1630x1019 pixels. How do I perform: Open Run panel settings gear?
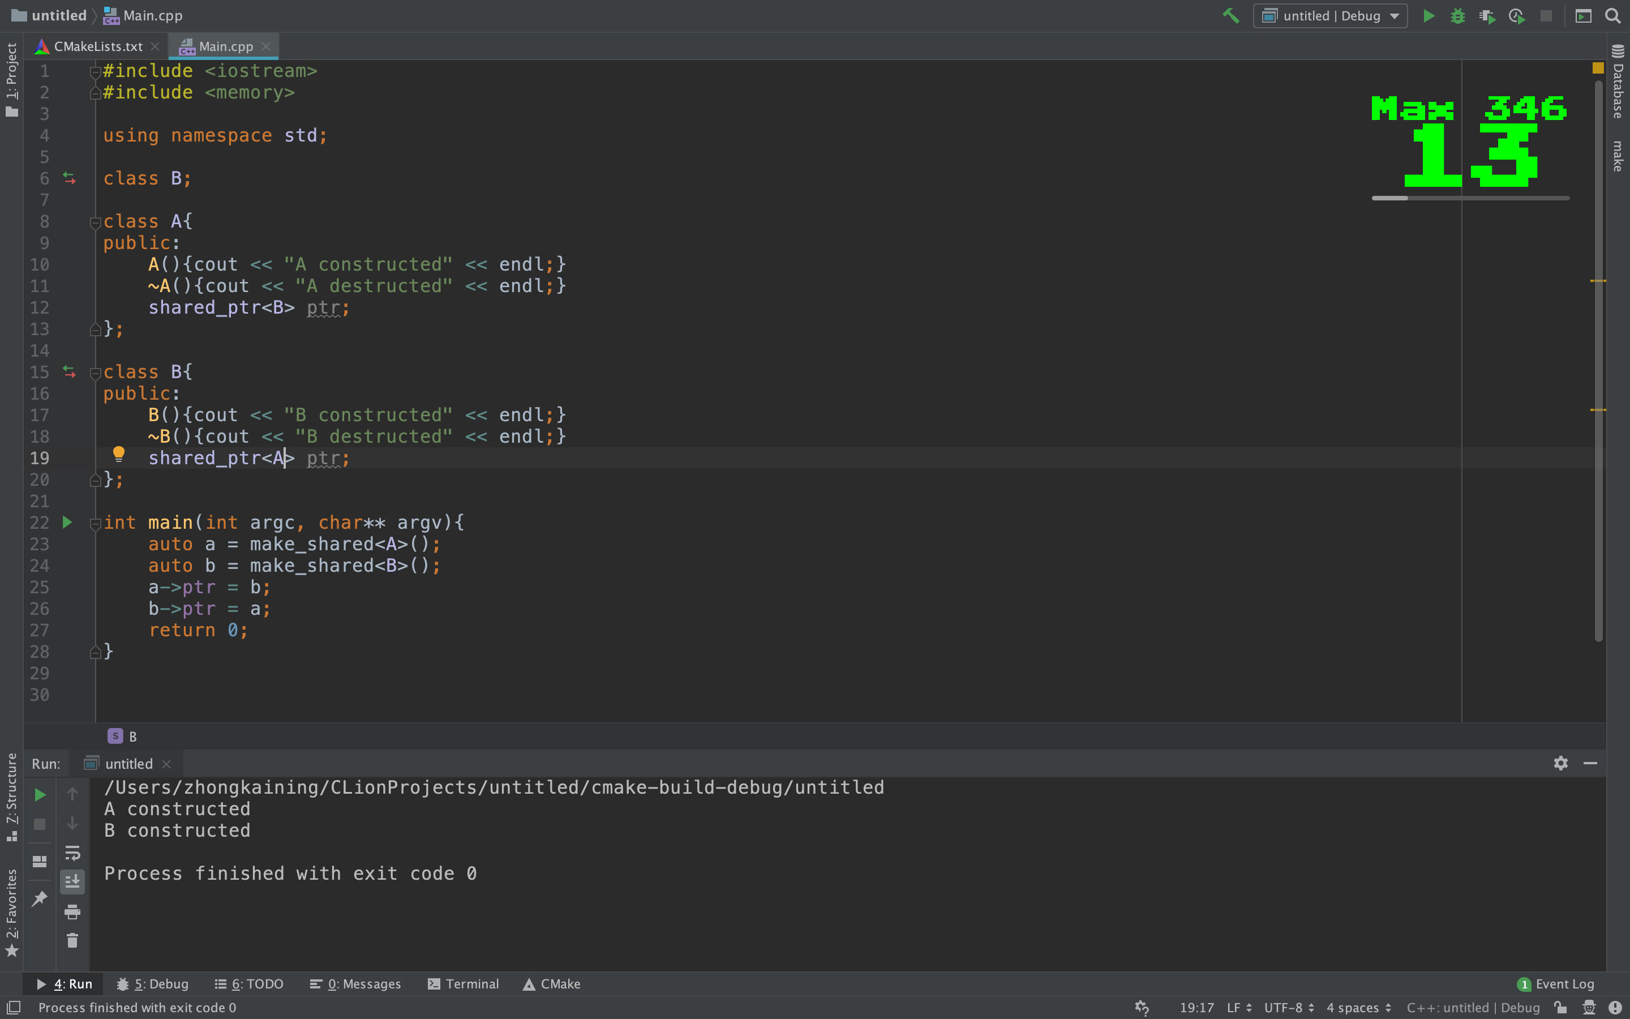pos(1560,763)
